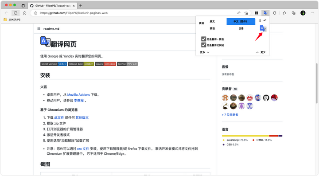Viewport: 319px width, 176px height.
Task: Click the site info lock icon
Action: click(35, 13)
